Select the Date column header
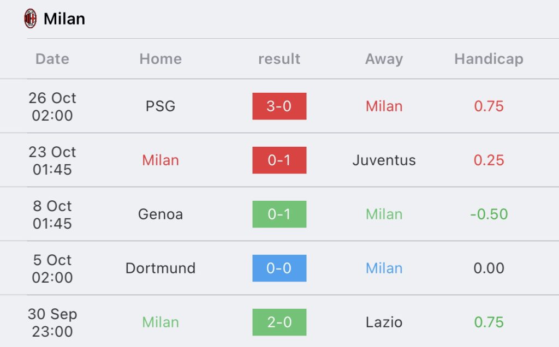The height and width of the screenshot is (347, 559). coord(52,59)
